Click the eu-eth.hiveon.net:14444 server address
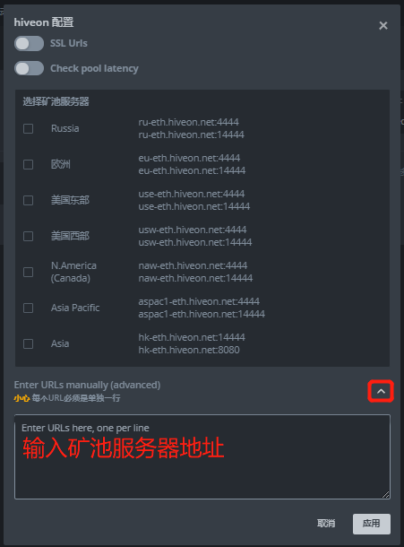 192,170
